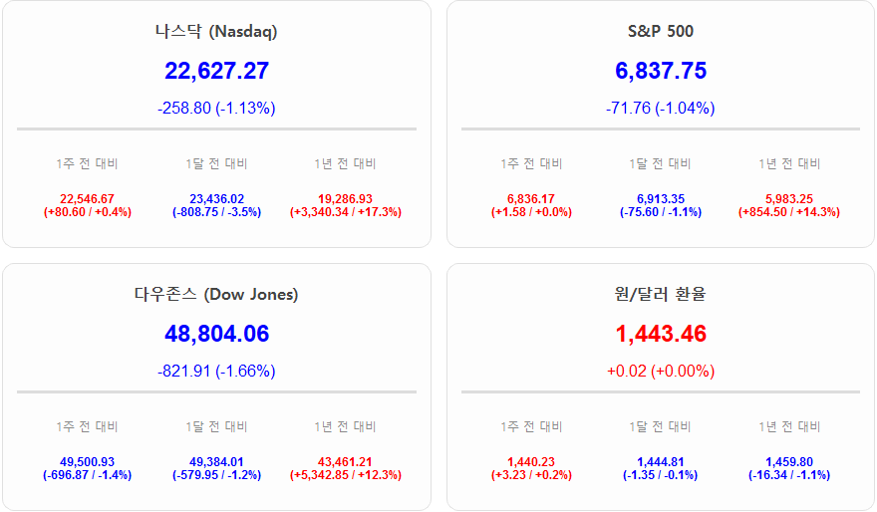Click the 나스닥 (Nasdaq) card title
The image size is (877, 512).
[216, 31]
